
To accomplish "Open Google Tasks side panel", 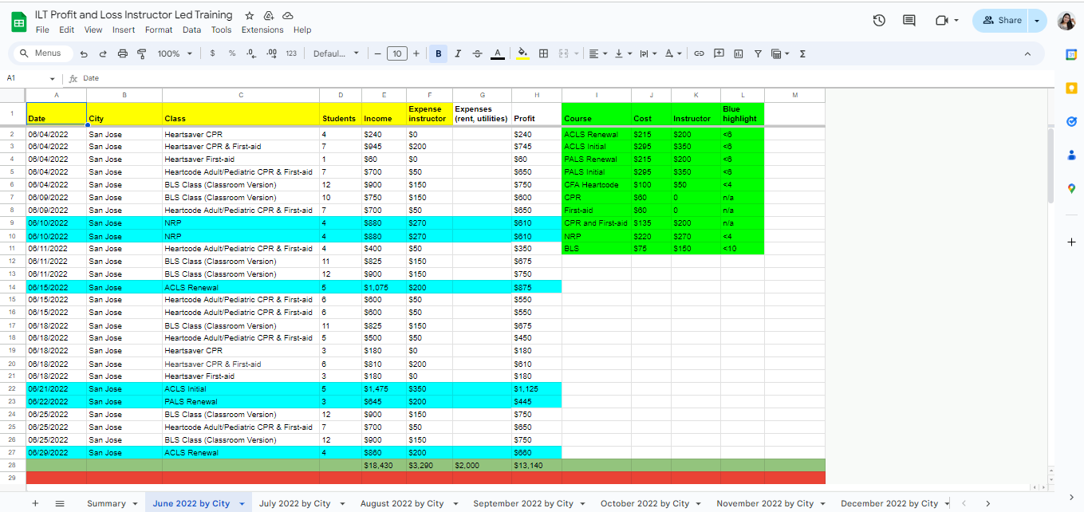I will click(x=1071, y=121).
